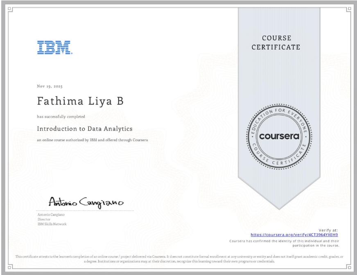Click the IBM logo
This screenshot has height=275, width=357.
pyautogui.click(x=55, y=47)
